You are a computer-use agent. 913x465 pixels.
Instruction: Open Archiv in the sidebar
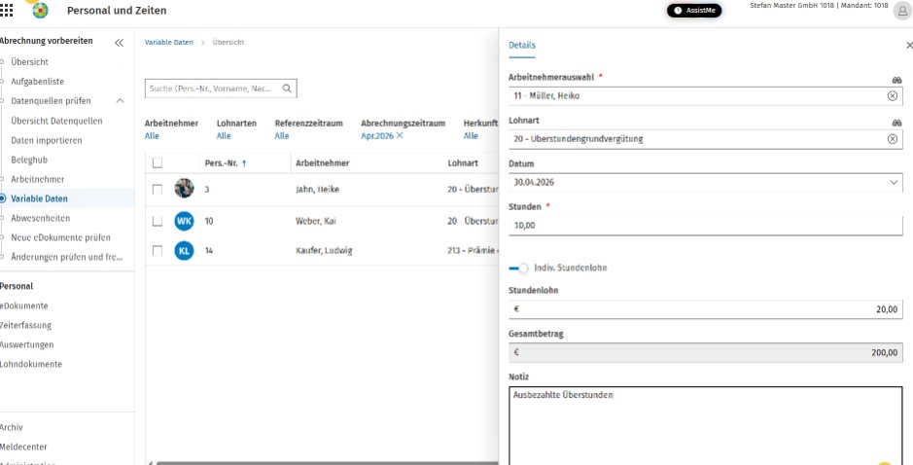tap(12, 427)
